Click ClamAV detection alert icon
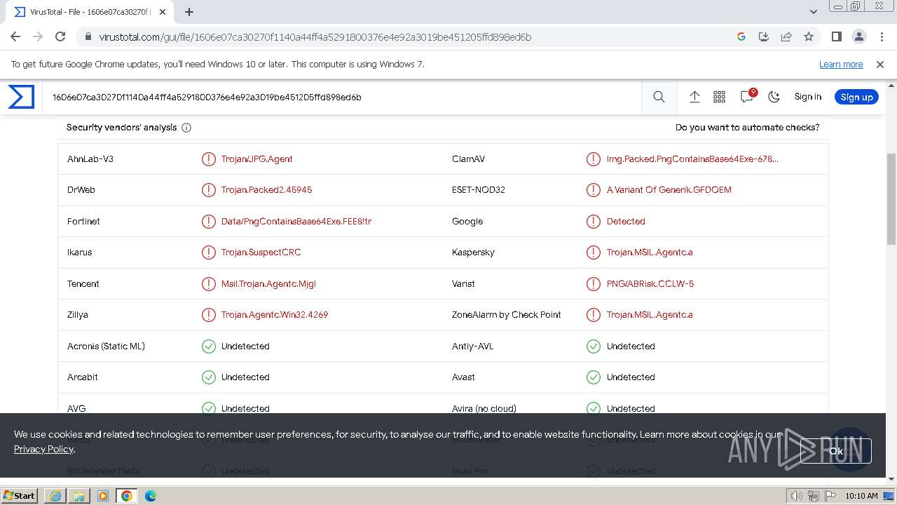This screenshot has width=897, height=505. click(x=594, y=159)
